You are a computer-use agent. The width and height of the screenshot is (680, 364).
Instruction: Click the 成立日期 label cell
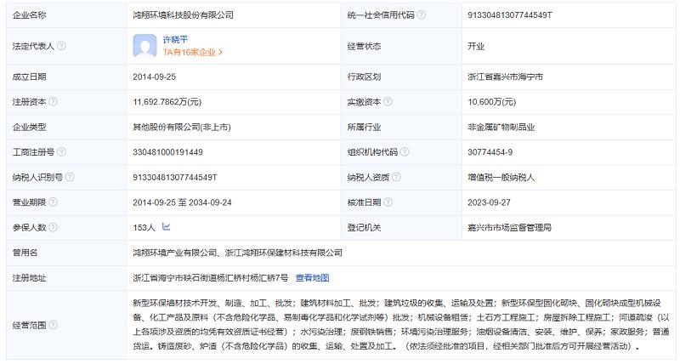click(66, 77)
